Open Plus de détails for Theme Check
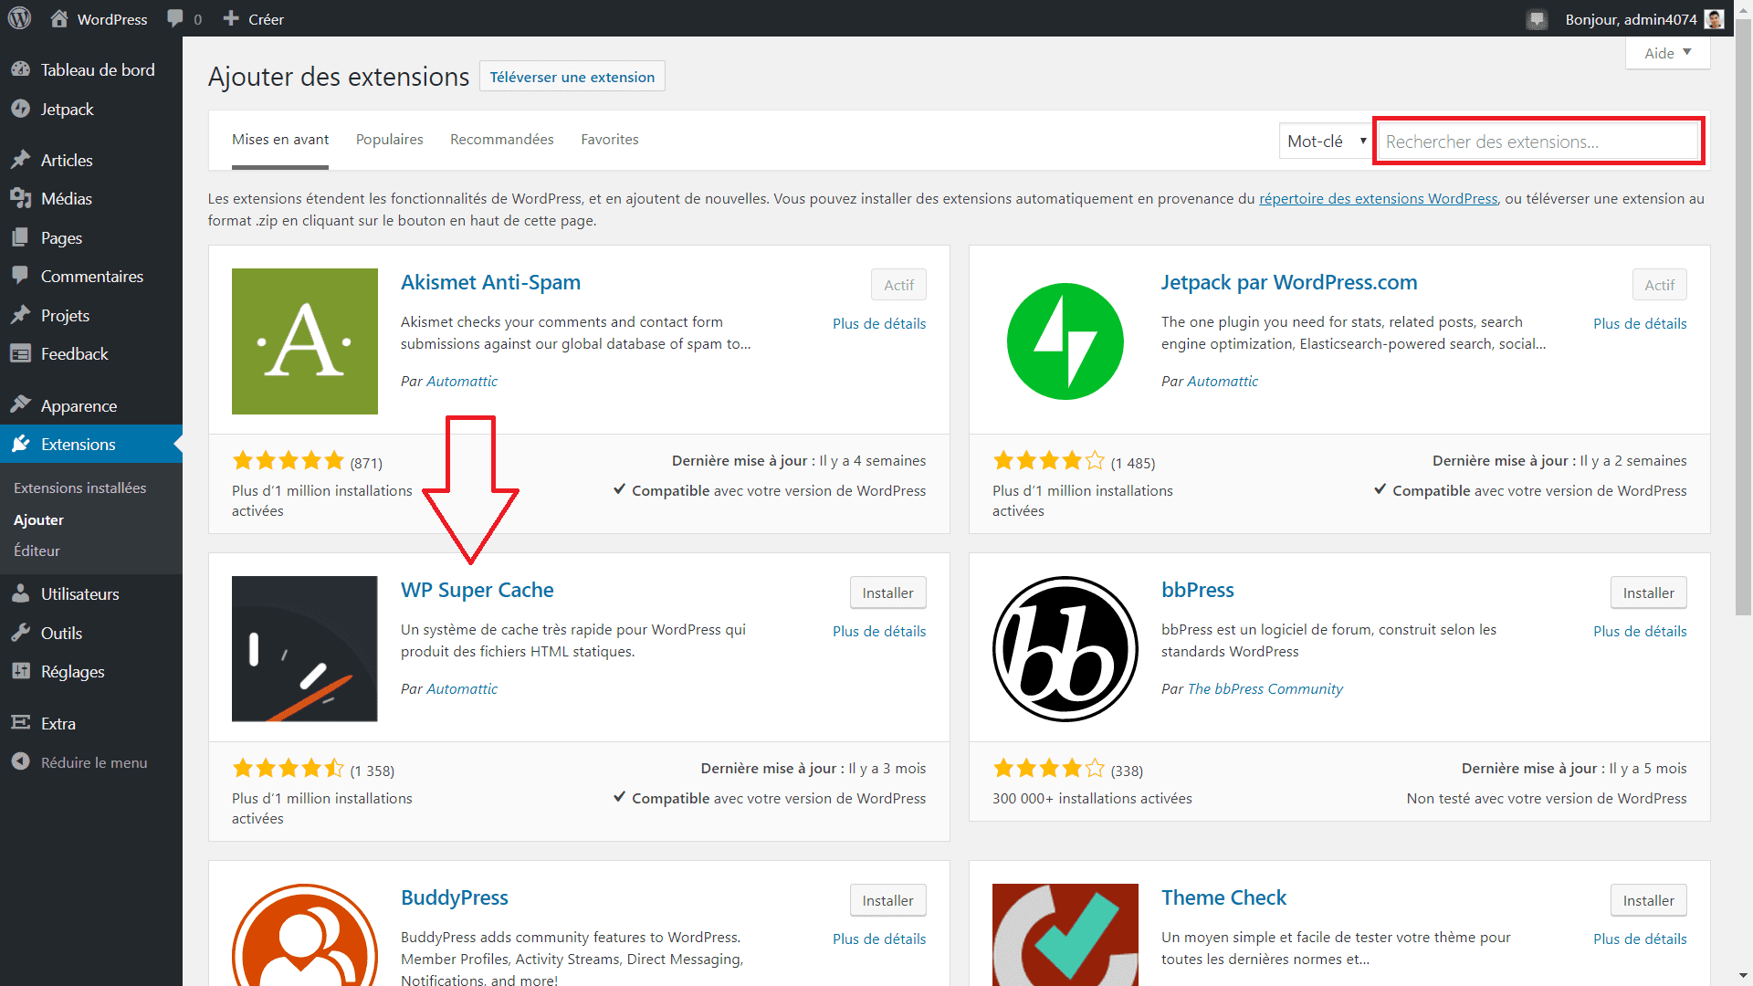1753x986 pixels. (x=1640, y=939)
